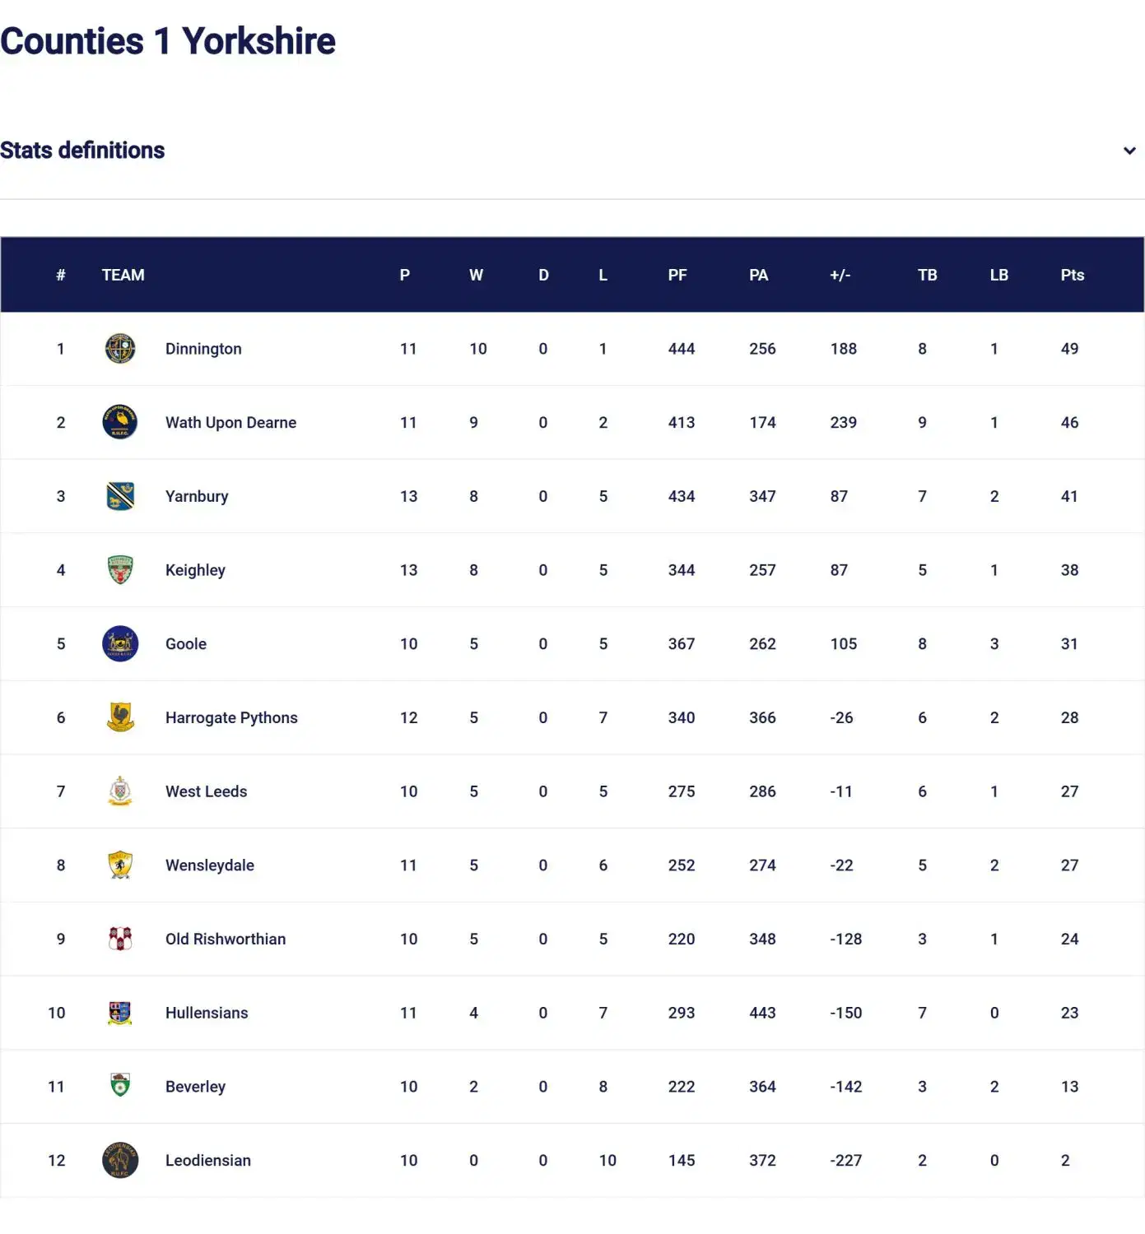Viewport: 1145px width, 1234px height.
Task: Click the Old Rishworthian club crest
Action: (x=120, y=939)
